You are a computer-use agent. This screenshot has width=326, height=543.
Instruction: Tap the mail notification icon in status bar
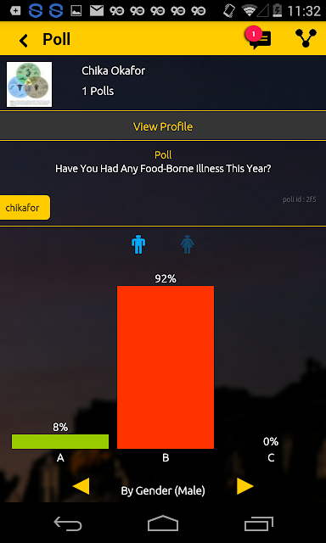[x=97, y=11]
